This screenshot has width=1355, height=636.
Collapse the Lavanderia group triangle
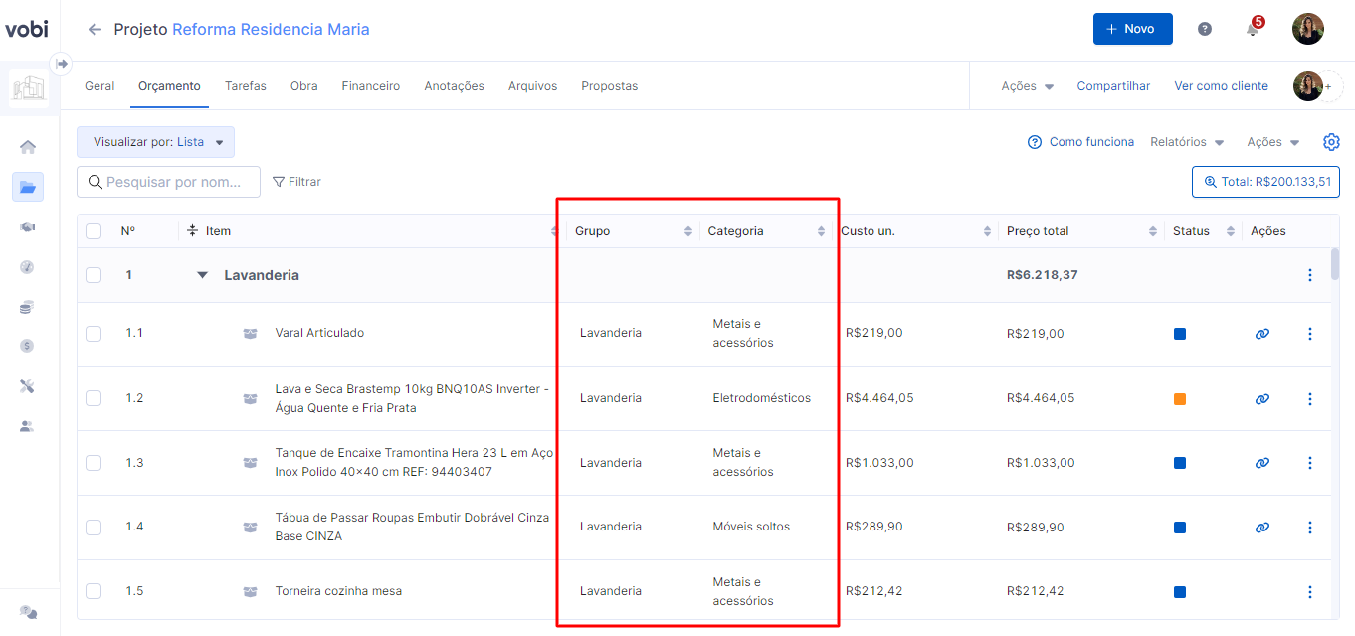point(203,275)
